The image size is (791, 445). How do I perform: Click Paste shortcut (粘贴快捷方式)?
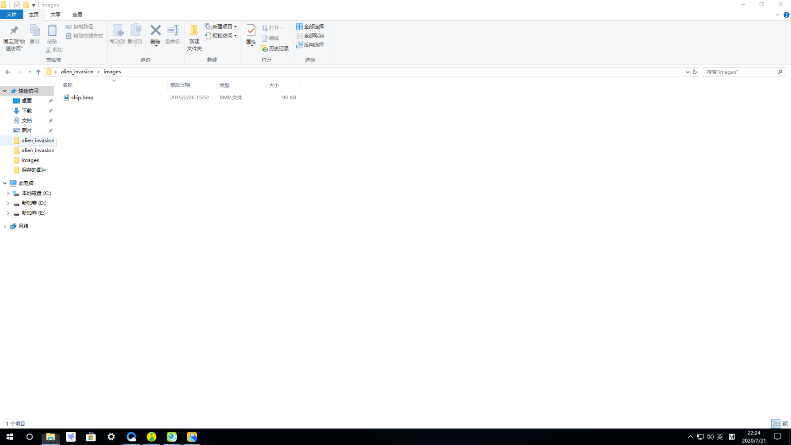(84, 36)
